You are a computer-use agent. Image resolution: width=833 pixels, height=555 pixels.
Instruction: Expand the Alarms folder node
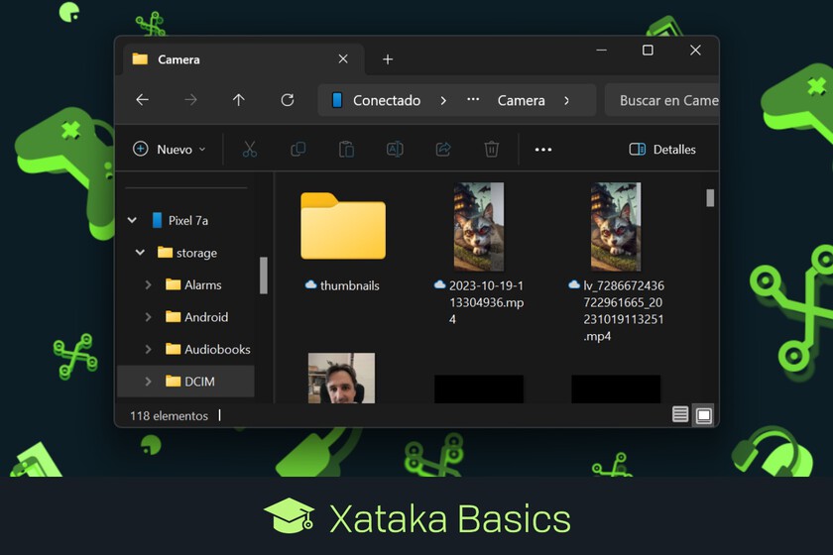(x=148, y=285)
